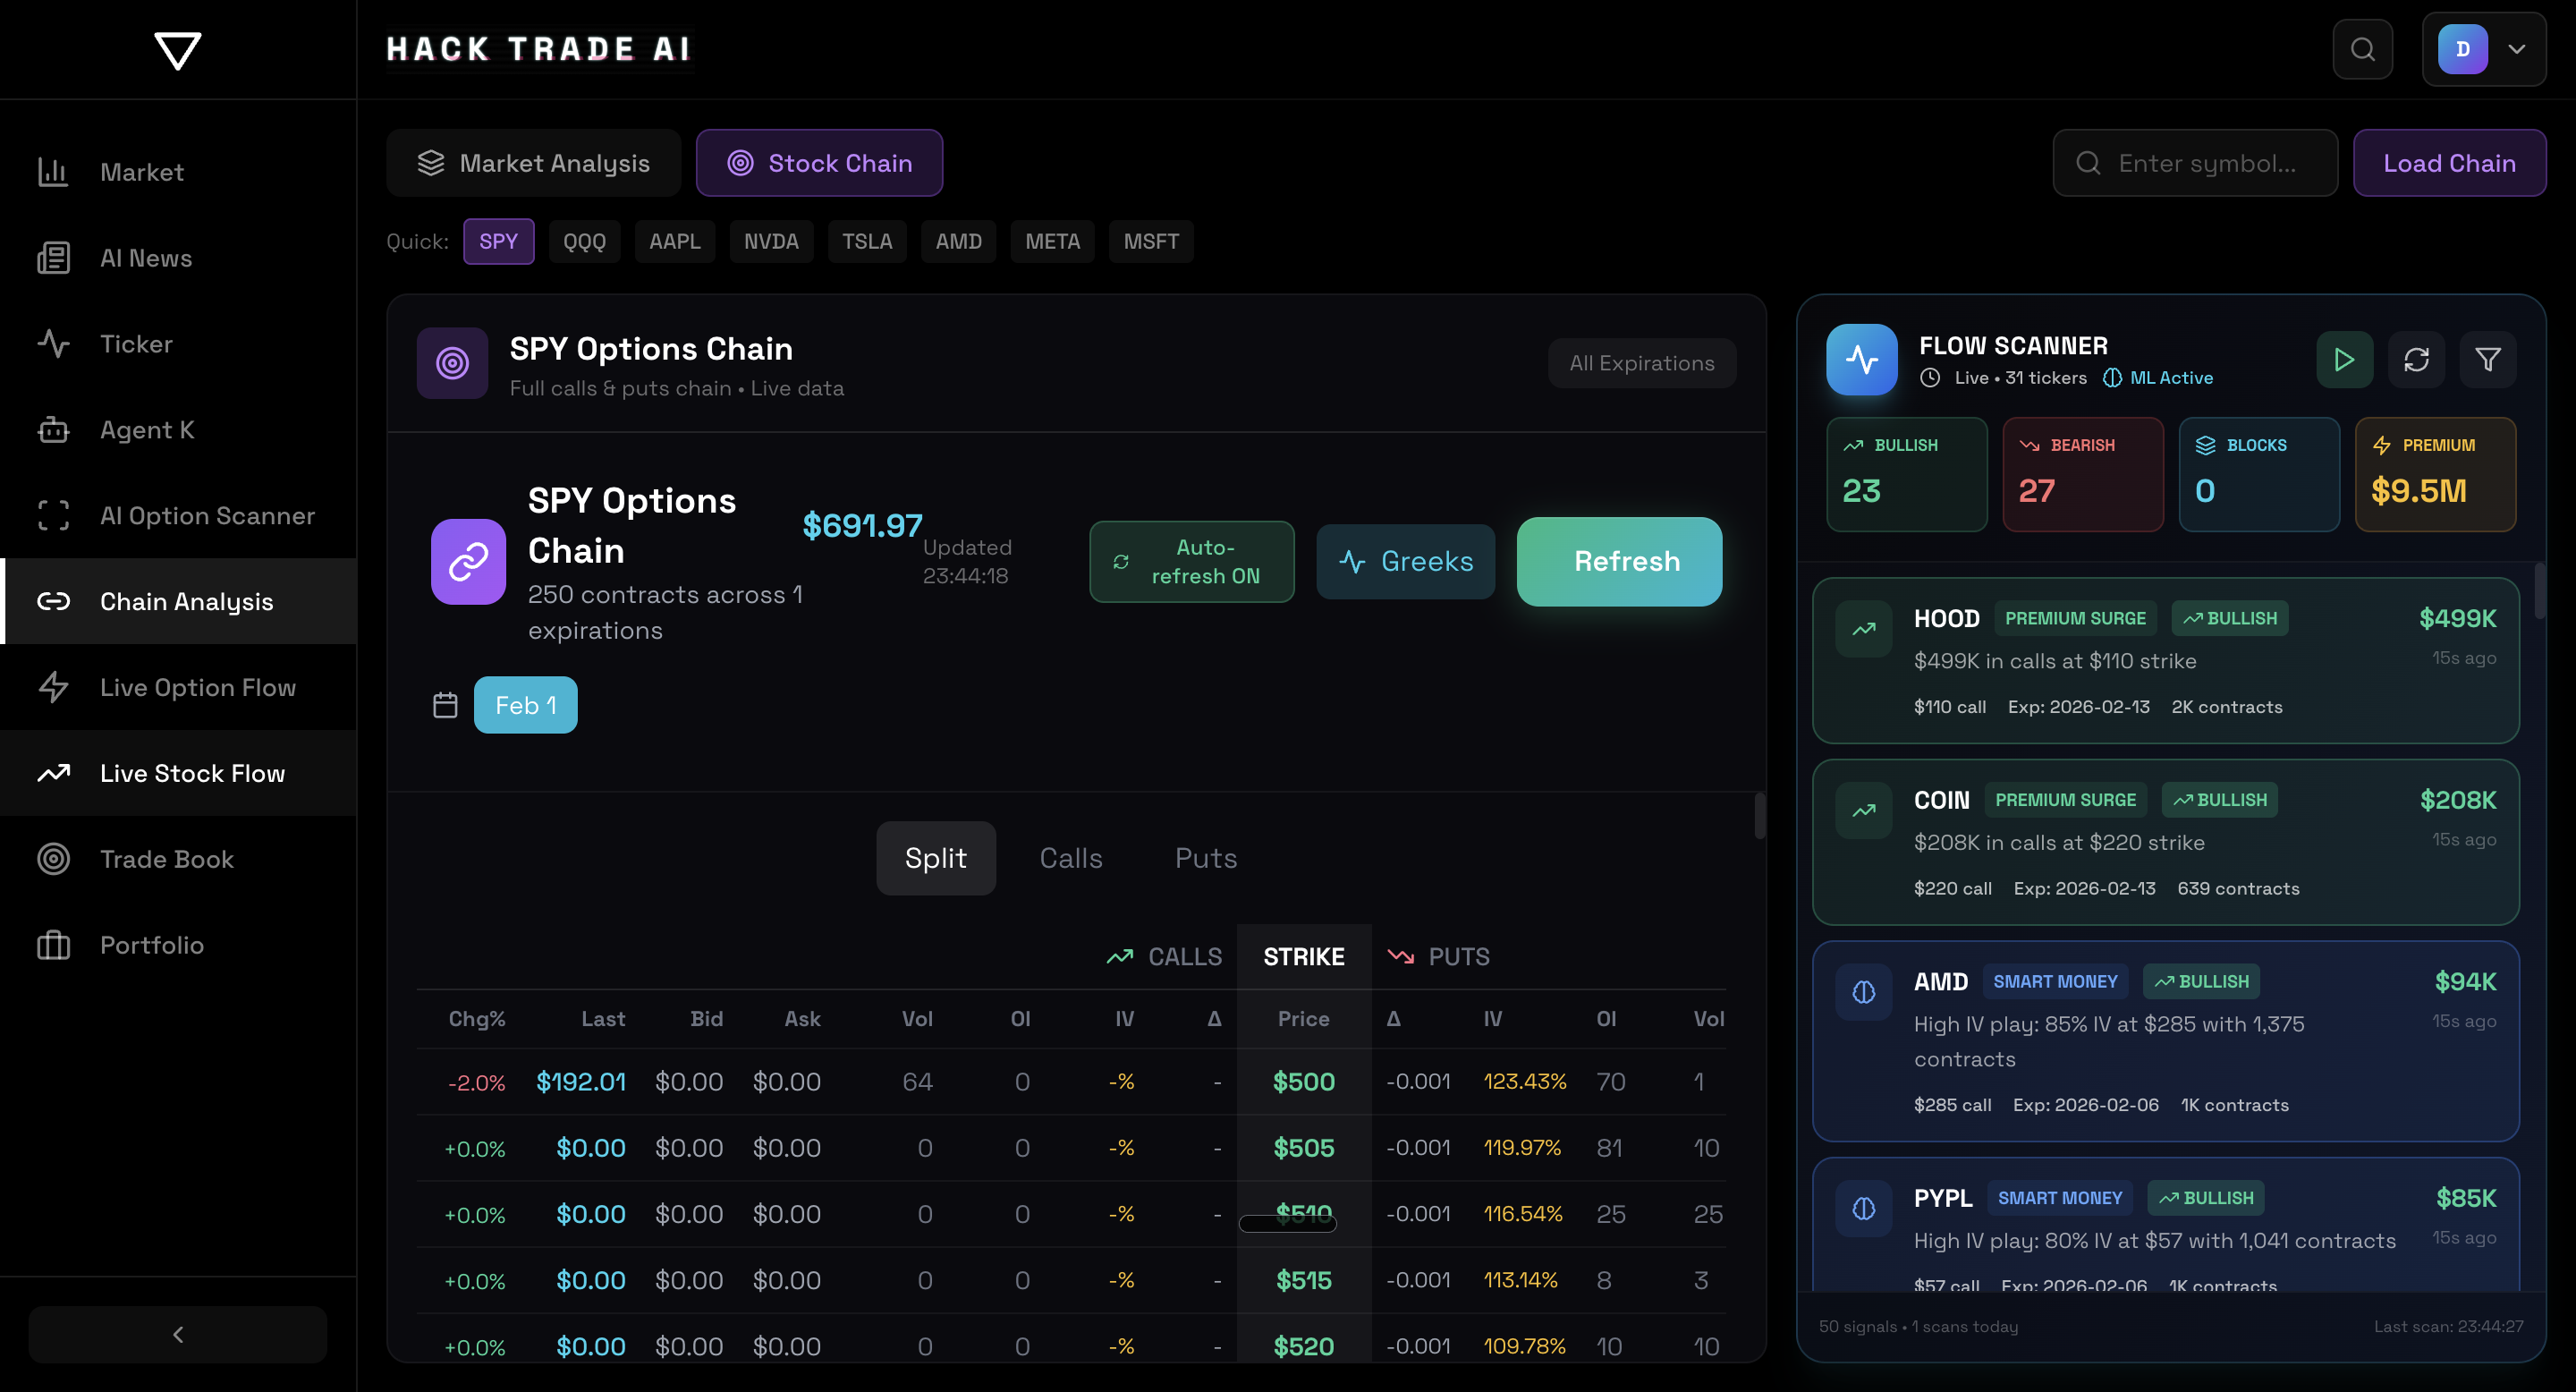Open the Ticker panel from sidebar
2576x1392 pixels.
(x=136, y=344)
